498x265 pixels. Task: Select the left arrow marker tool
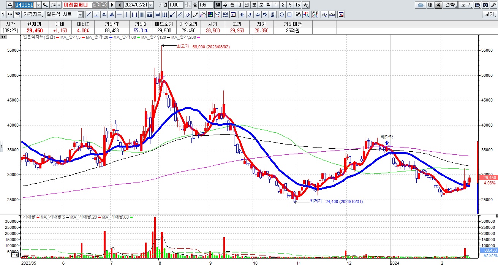(258, 14)
